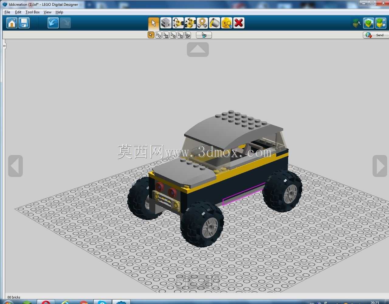
Task: Open the Tool Box menu
Action: coord(33,12)
